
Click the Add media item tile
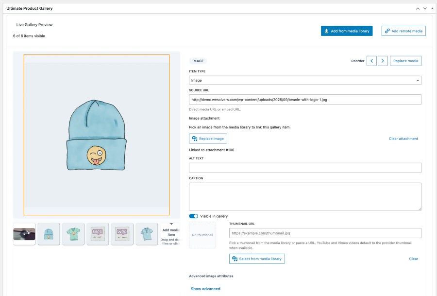(171, 234)
